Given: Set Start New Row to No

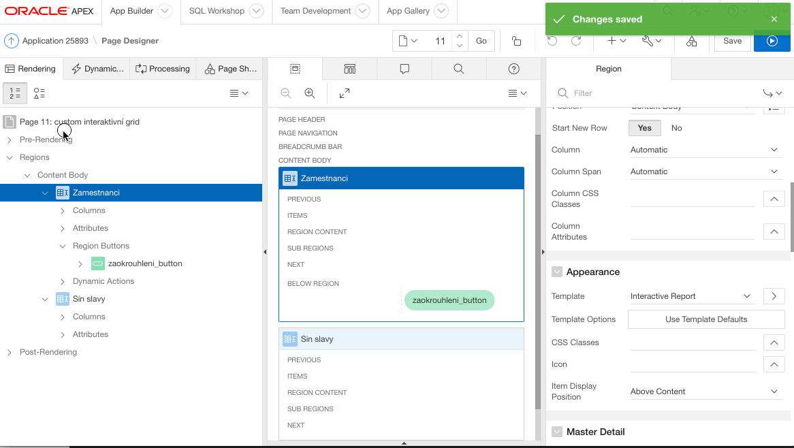Looking at the screenshot, I should click(676, 128).
